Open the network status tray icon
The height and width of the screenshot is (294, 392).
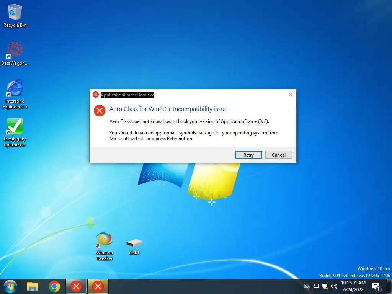click(316, 286)
